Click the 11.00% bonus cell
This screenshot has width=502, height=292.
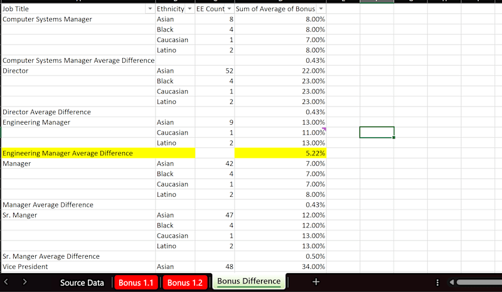click(280, 132)
